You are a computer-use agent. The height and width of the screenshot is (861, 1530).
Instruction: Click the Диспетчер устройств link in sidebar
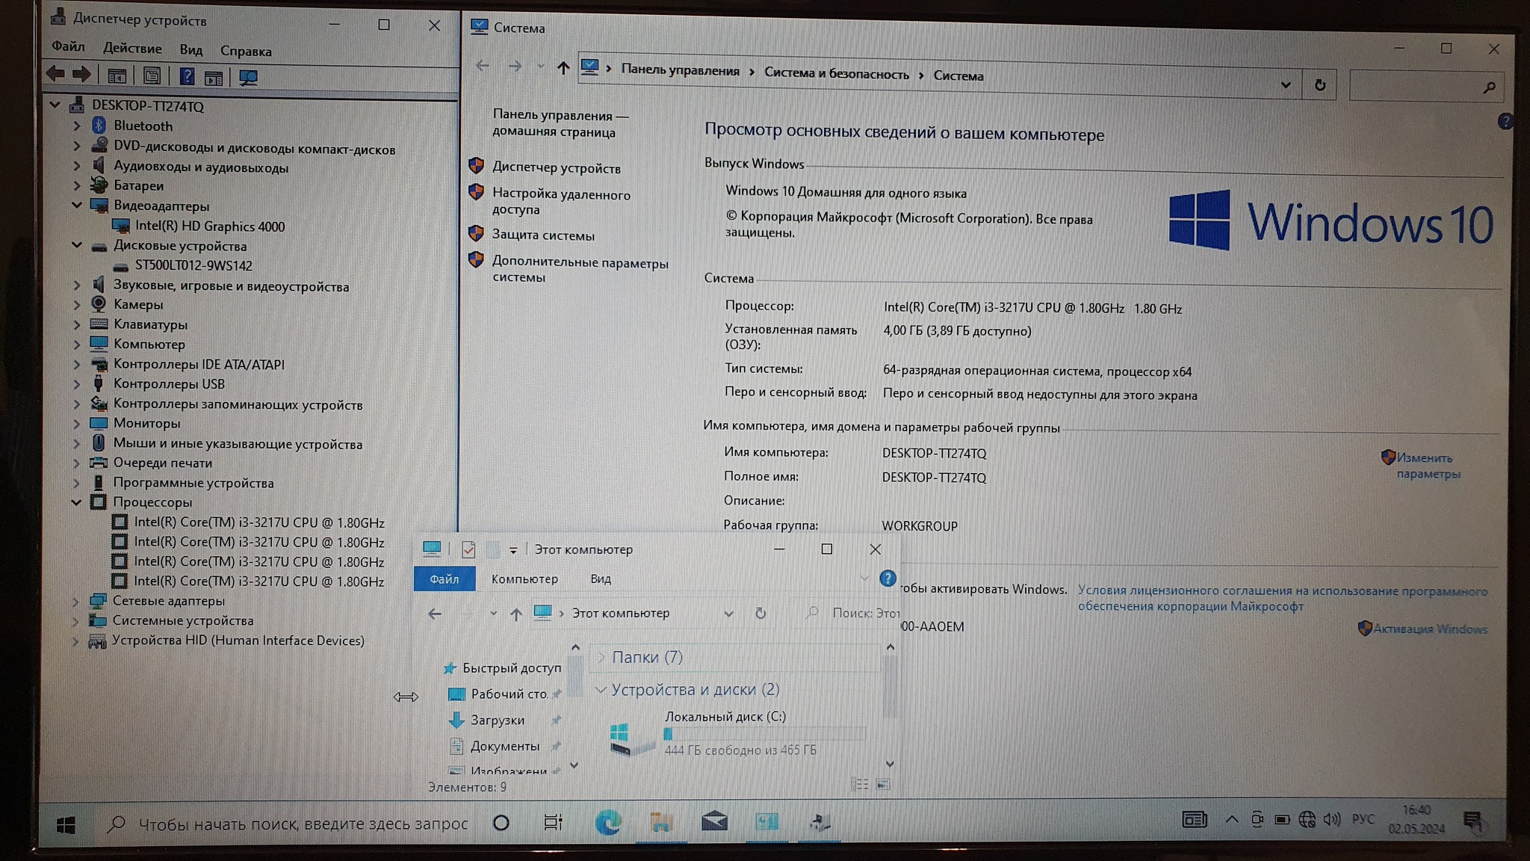click(556, 168)
